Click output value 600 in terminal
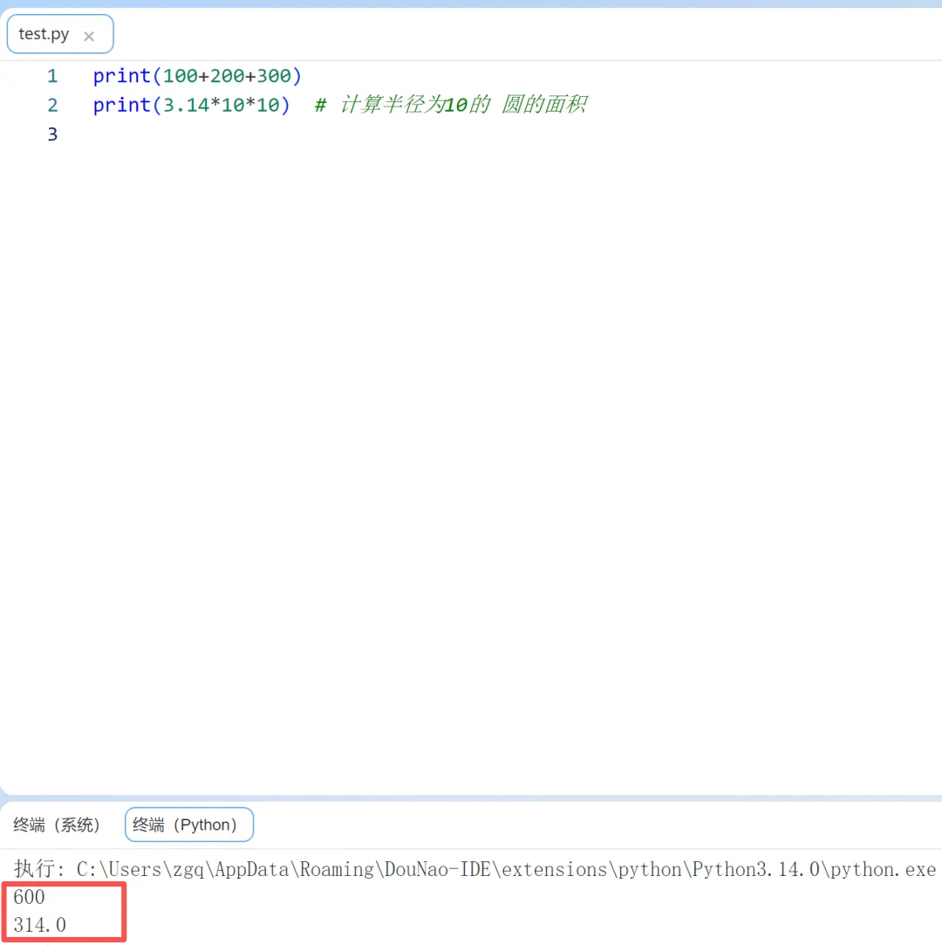The image size is (942, 945). [x=29, y=897]
